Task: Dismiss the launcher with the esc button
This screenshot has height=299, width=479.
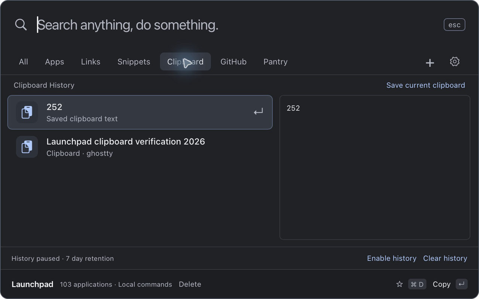Action: [x=455, y=25]
